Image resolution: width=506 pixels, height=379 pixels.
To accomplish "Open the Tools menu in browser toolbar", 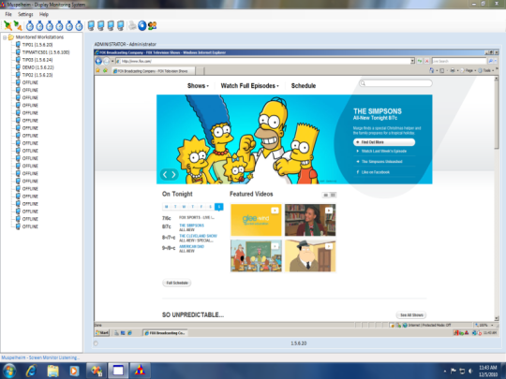I will click(486, 70).
